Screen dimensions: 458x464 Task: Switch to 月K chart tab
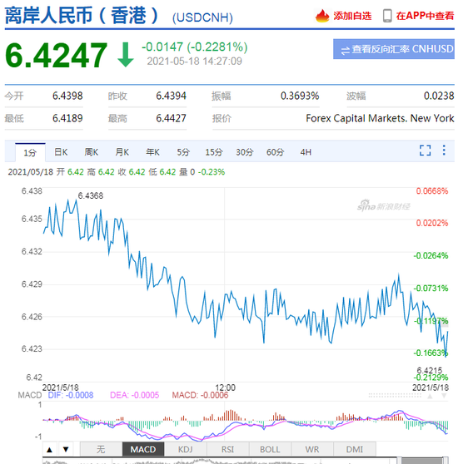pos(122,152)
